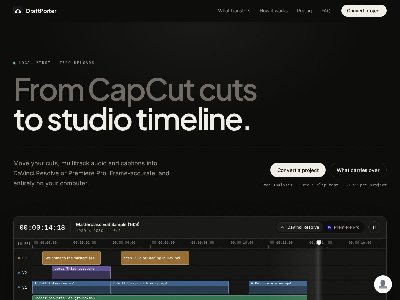Select the Lower Third Logo.png clip
The width and height of the screenshot is (400, 300).
coord(81,273)
